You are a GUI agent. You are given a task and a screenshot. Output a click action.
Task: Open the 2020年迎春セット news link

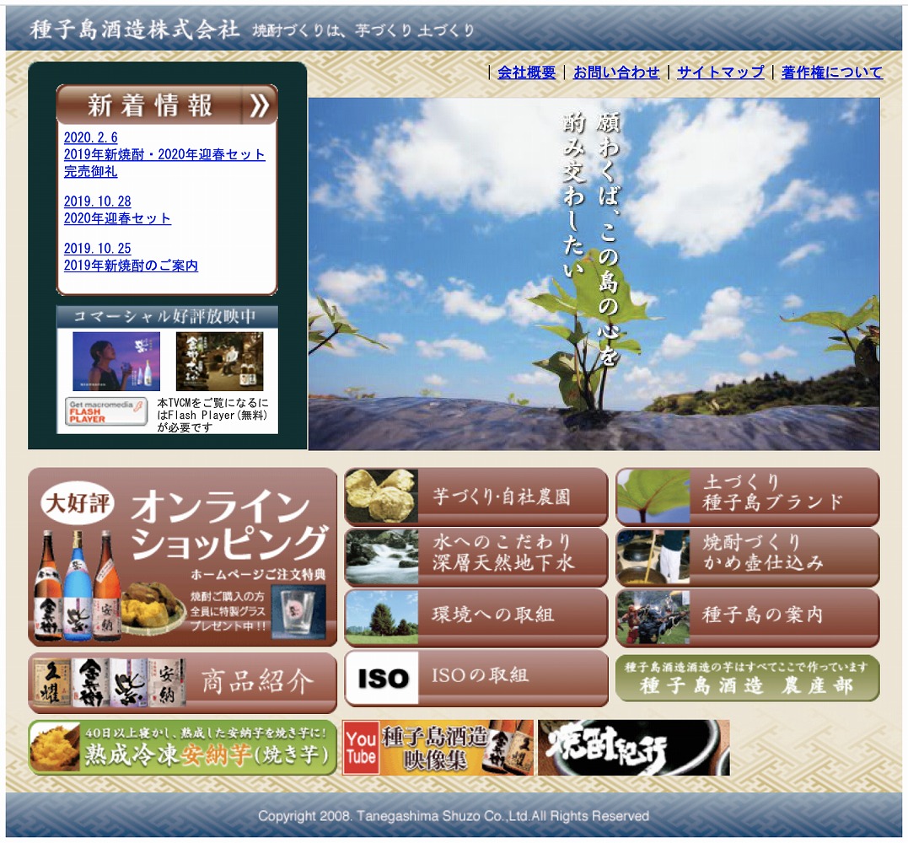[x=117, y=218]
